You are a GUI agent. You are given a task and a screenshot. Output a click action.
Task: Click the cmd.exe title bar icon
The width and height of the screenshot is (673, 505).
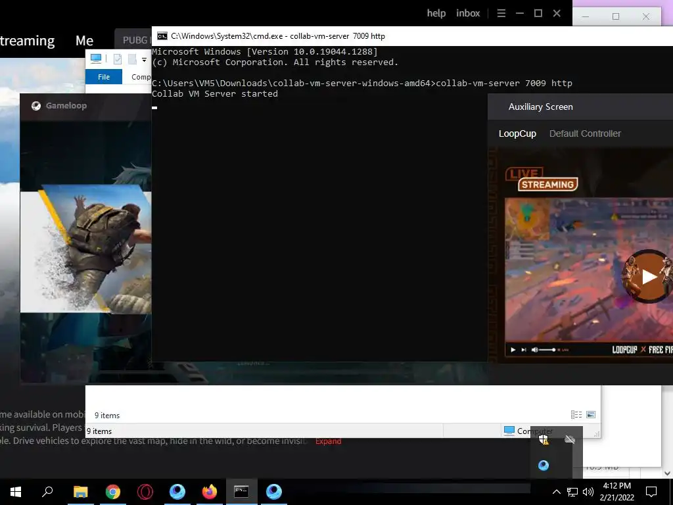click(x=162, y=36)
